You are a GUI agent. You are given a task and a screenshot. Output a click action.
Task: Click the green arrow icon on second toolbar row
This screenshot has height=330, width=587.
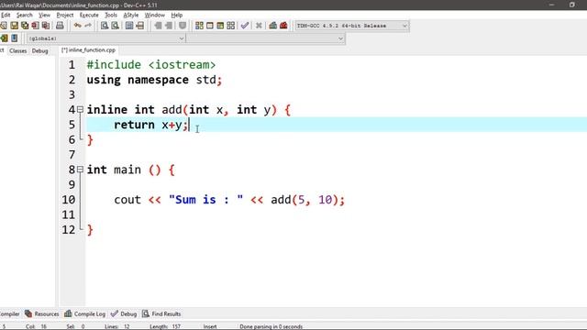coord(4,38)
